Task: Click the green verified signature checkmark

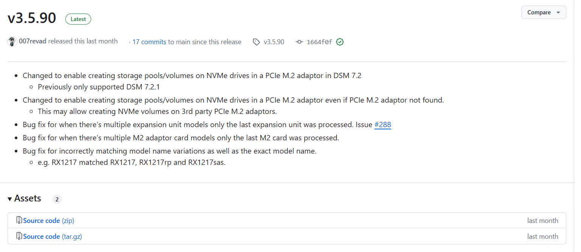Action: tap(340, 42)
